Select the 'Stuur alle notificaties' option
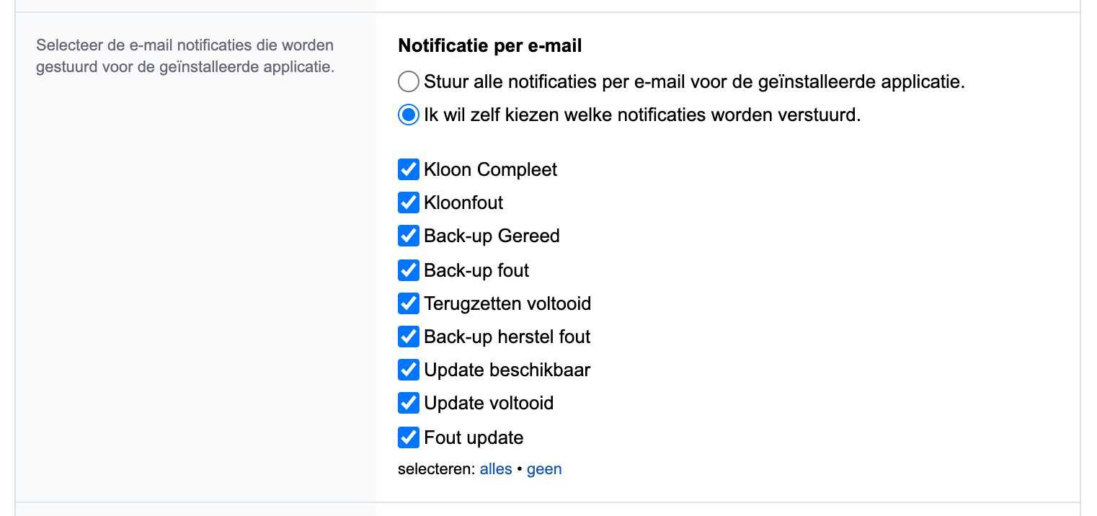 point(408,81)
